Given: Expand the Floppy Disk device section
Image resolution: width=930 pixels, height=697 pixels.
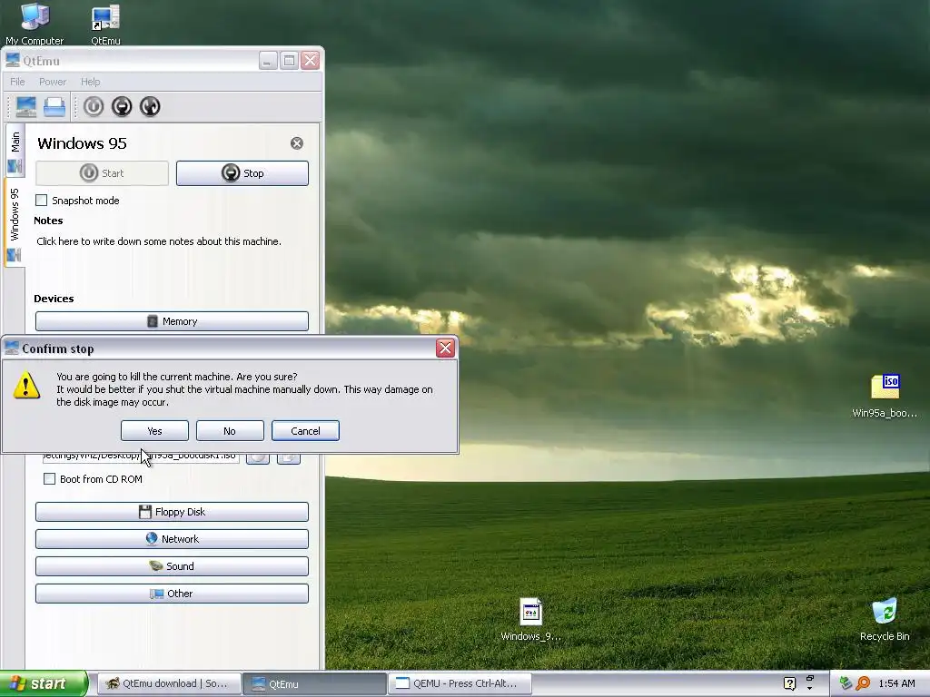Looking at the screenshot, I should click(x=172, y=512).
